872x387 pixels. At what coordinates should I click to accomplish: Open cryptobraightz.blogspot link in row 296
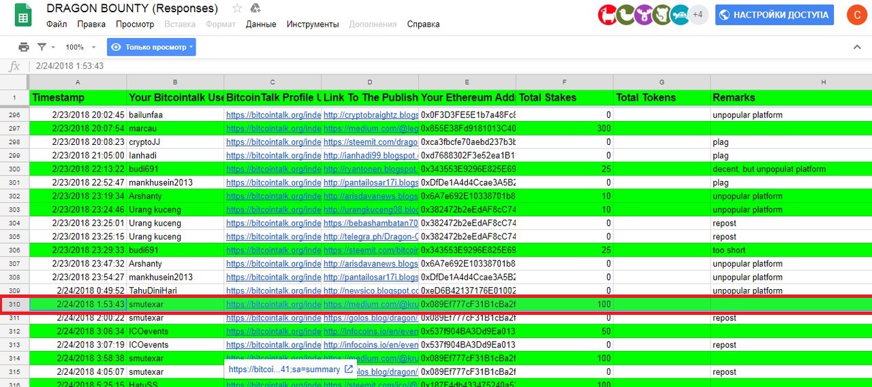[x=371, y=115]
